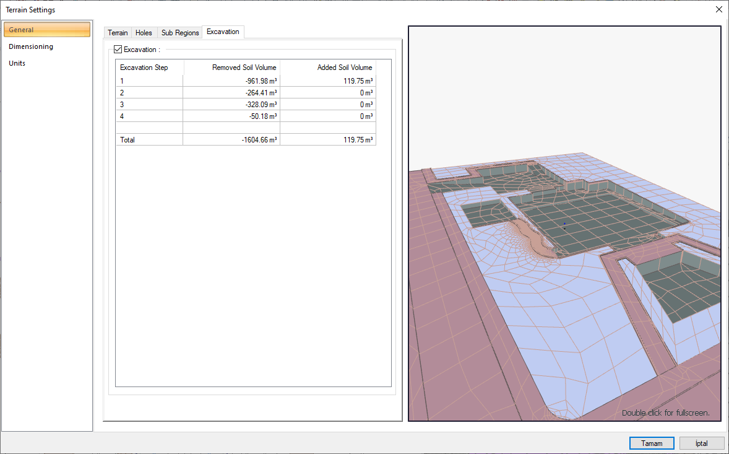Select excavation step 4 row

(149, 116)
